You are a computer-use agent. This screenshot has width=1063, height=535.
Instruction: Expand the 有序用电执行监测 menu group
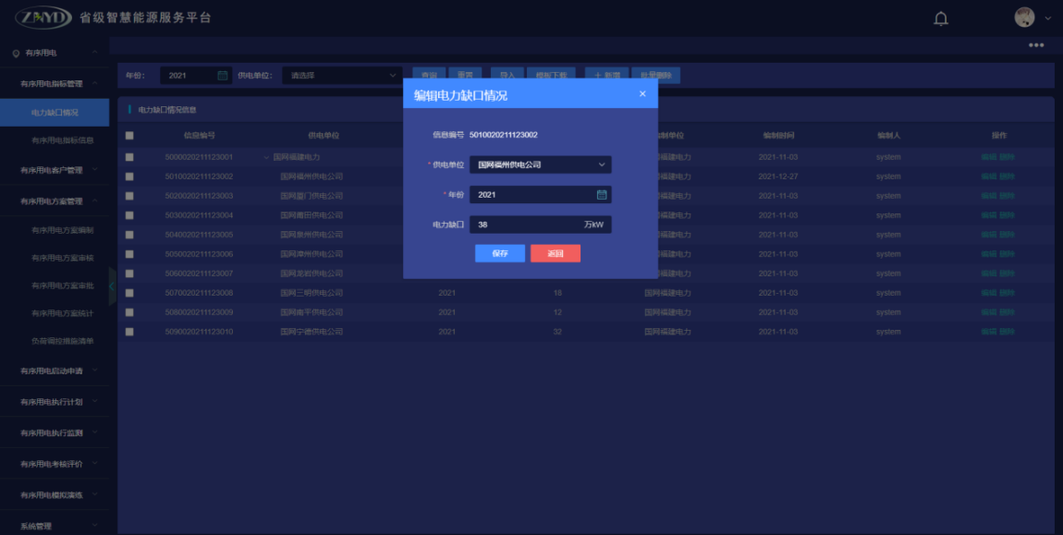pyautogui.click(x=95, y=432)
